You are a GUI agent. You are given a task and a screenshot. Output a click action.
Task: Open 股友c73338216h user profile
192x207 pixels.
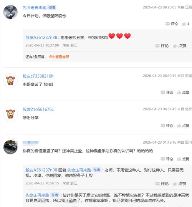[x=38, y=76]
